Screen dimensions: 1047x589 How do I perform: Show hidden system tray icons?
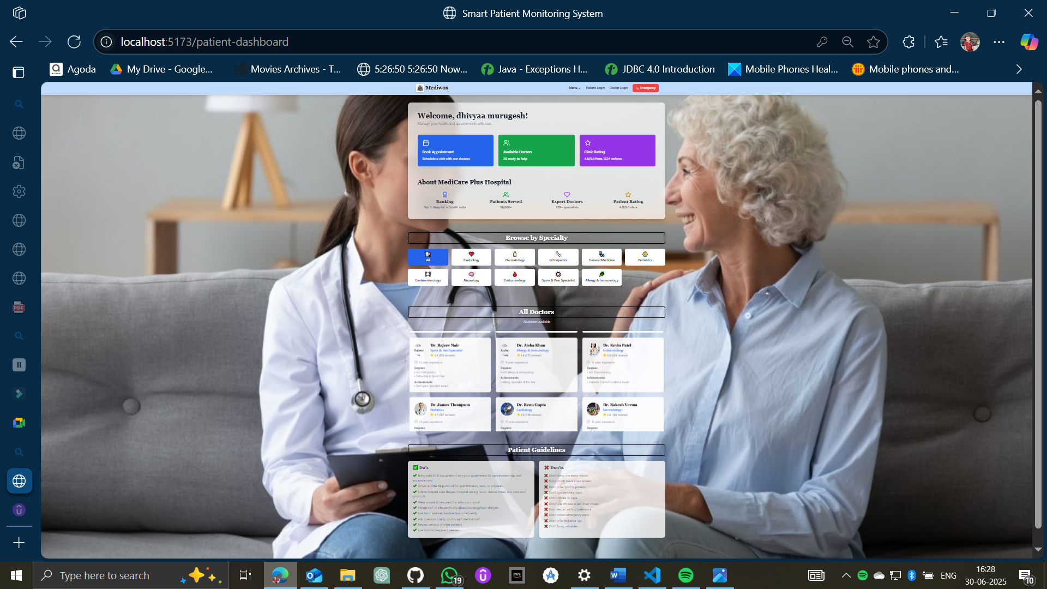(846, 575)
